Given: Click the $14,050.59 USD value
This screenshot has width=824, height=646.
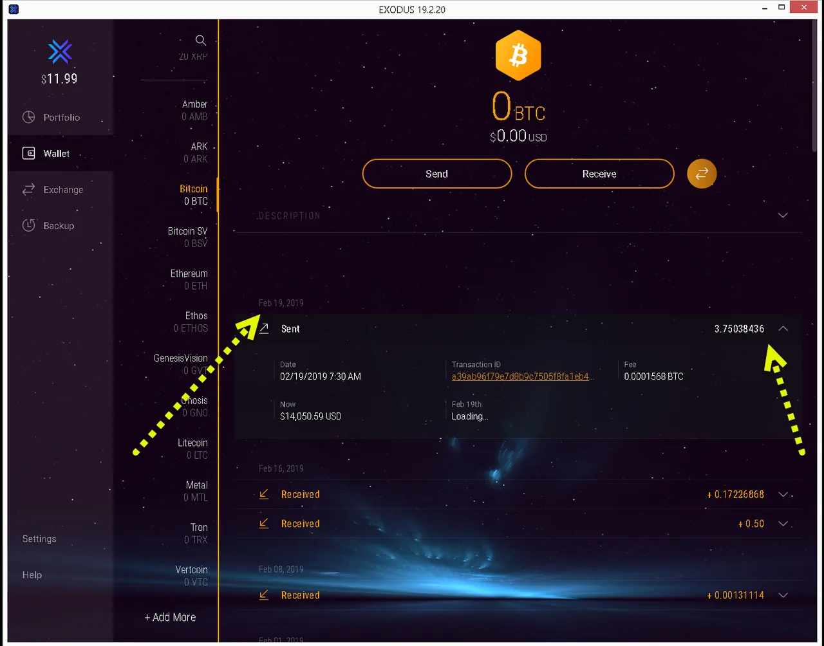Looking at the screenshot, I should (x=311, y=416).
